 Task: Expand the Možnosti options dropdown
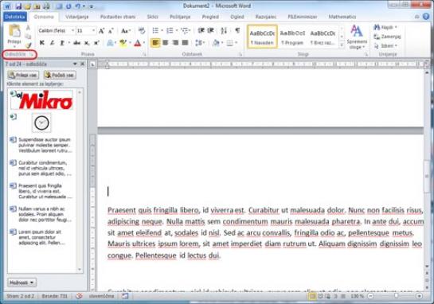(22, 283)
